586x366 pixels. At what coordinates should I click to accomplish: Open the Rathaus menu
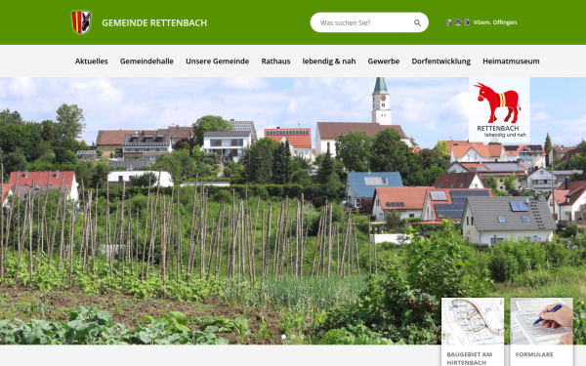(x=275, y=61)
